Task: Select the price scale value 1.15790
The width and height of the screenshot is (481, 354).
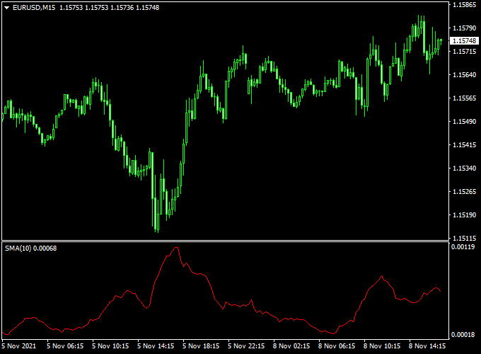Action: tap(465, 28)
